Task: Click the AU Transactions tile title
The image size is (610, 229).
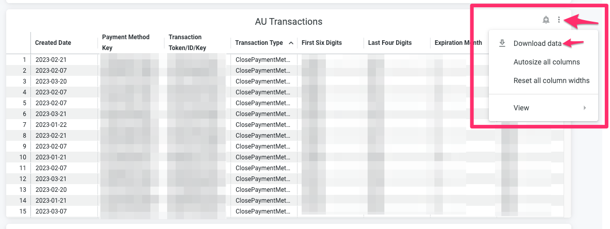Action: [x=289, y=21]
